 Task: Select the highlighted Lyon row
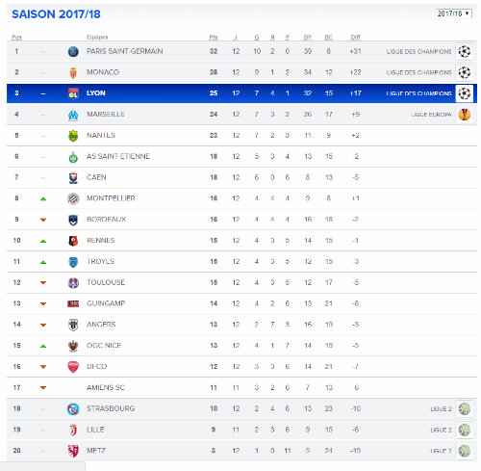click(x=241, y=93)
